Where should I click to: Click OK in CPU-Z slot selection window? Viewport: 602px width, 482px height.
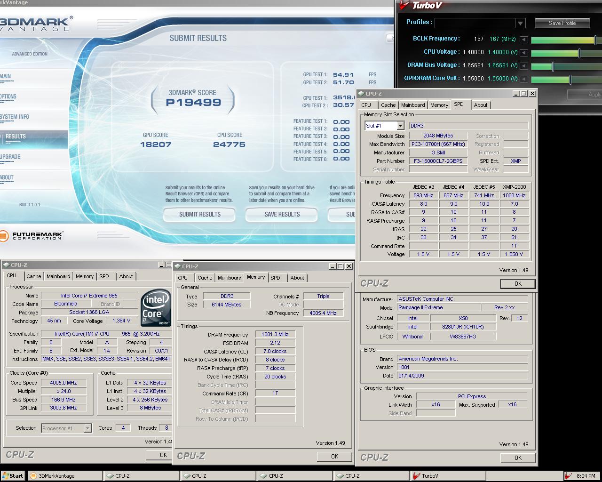click(518, 284)
